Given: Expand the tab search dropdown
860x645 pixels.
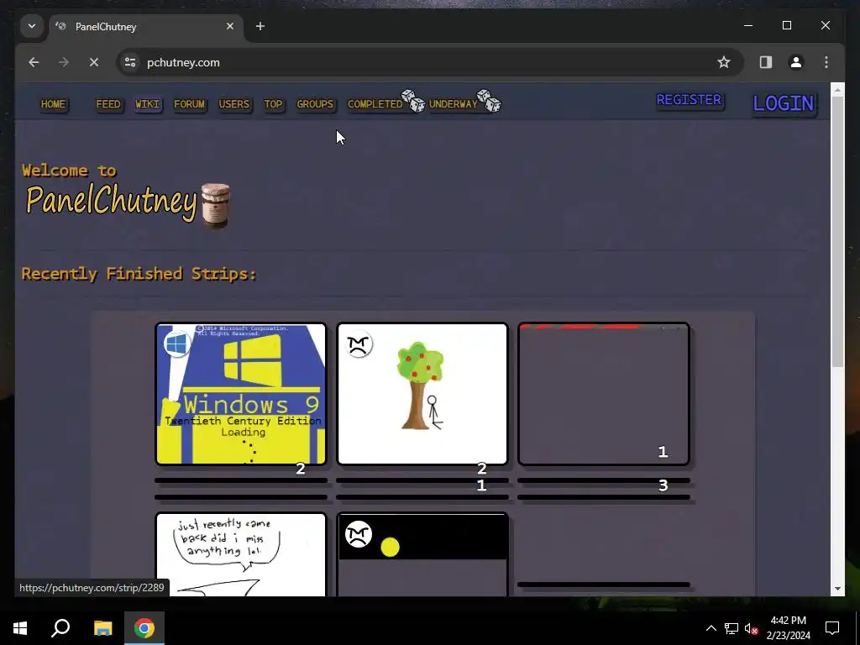Looking at the screenshot, I should point(32,26).
